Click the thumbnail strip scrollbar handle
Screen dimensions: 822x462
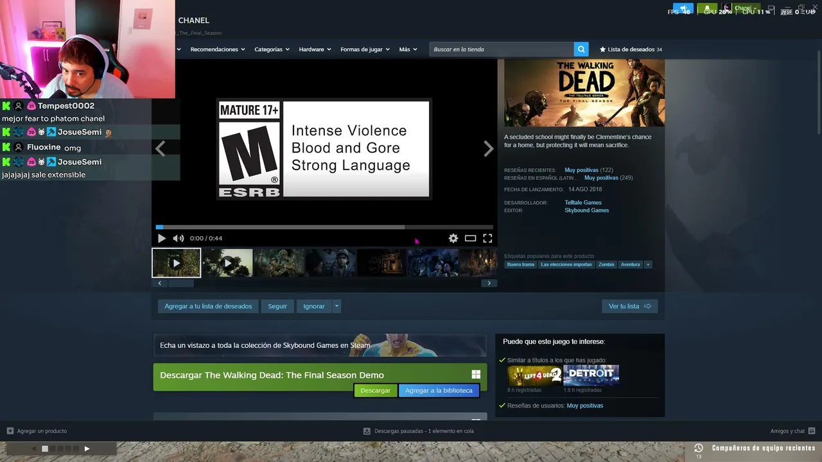coord(180,283)
